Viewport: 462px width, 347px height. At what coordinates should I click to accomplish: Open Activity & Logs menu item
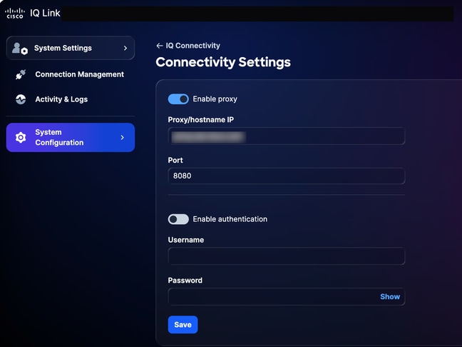(x=71, y=99)
